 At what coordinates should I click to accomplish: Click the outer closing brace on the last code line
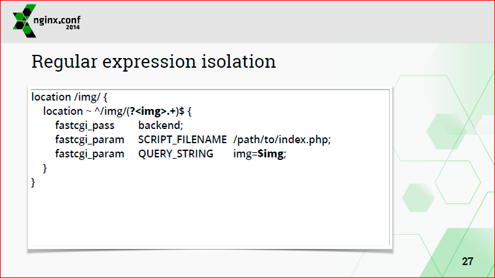tap(34, 183)
